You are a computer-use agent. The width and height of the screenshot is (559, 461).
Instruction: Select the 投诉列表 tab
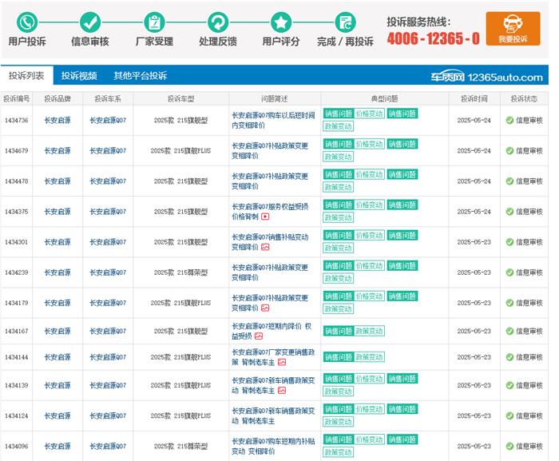point(26,75)
